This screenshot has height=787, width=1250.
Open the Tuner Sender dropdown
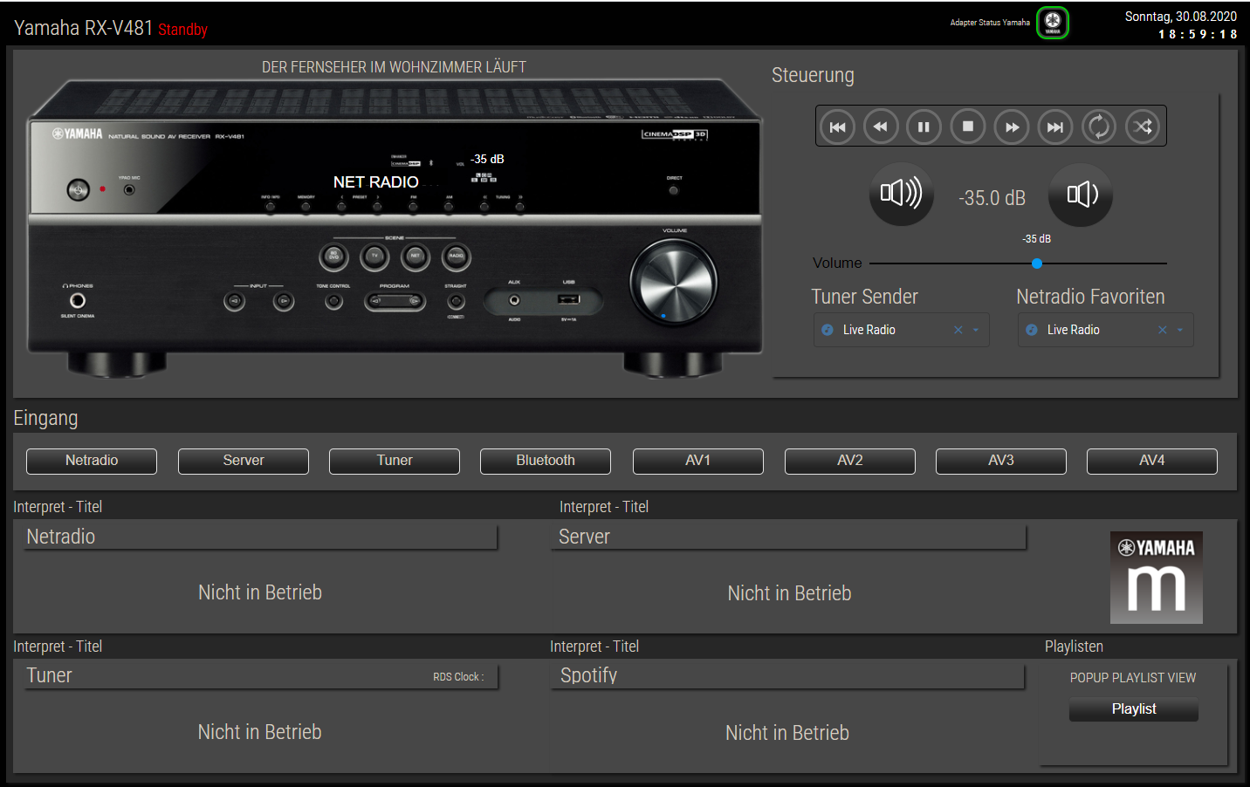coord(976,330)
